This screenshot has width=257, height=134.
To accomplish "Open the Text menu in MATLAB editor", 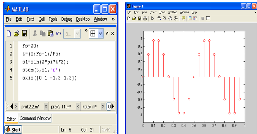I will (30, 19).
